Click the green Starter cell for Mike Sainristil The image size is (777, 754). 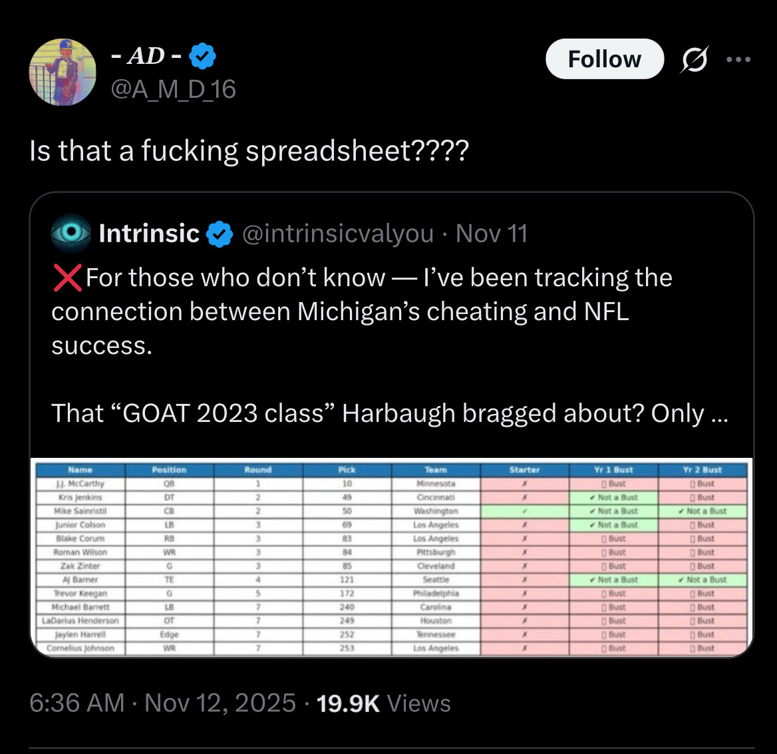(524, 511)
